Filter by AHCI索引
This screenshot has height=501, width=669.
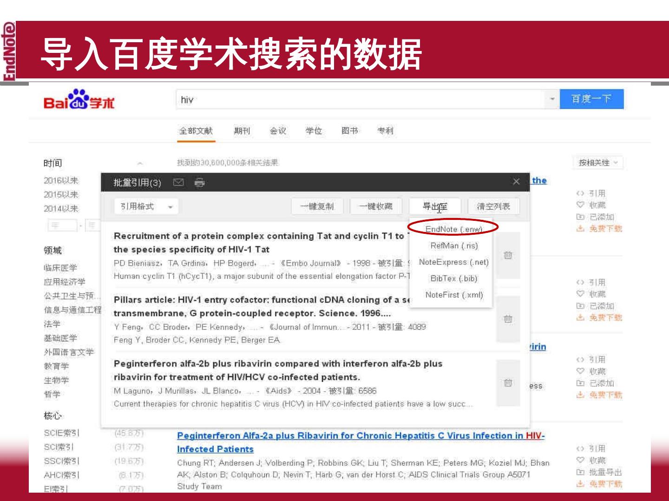point(61,475)
